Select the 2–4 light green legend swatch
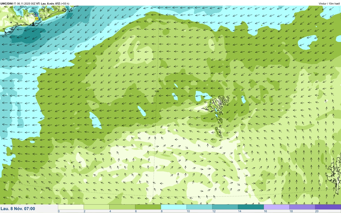Image resolution: width=341 pixels, height=213 pixels. click(x=96, y=207)
